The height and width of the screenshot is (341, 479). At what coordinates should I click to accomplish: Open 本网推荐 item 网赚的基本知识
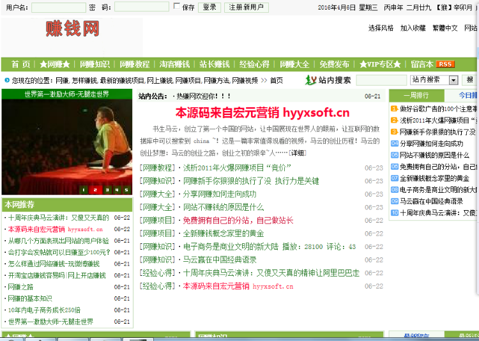(30, 298)
